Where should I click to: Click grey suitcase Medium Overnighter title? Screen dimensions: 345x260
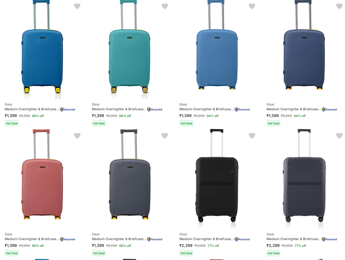(x=118, y=239)
